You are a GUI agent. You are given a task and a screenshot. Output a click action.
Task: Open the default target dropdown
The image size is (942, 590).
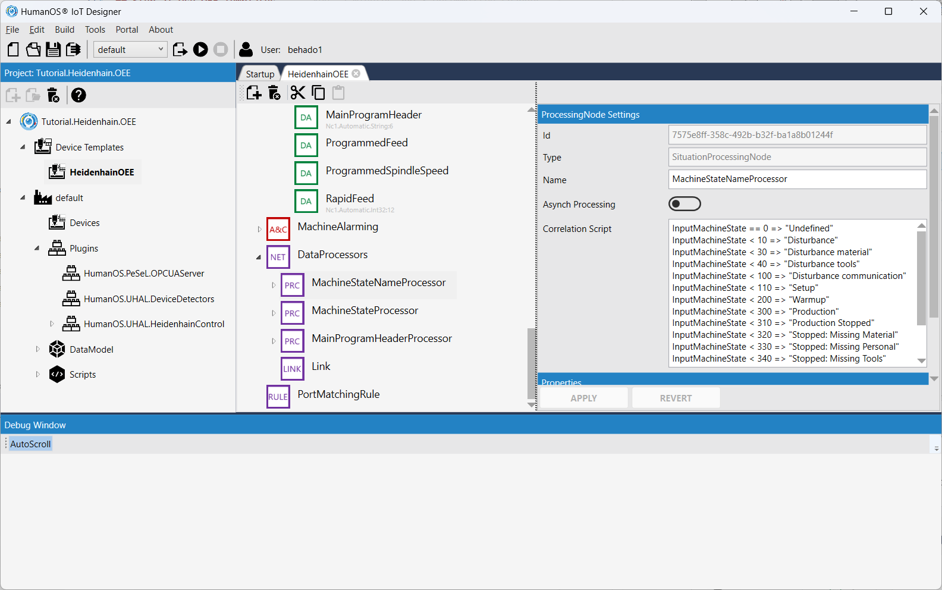tap(130, 49)
